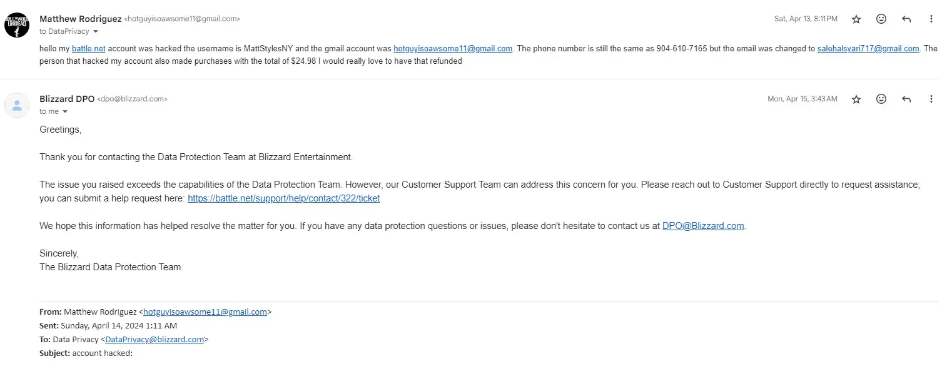Image resolution: width=942 pixels, height=391 pixels.
Task: Open more options for Matthew Rodriguez's message
Action: (931, 19)
